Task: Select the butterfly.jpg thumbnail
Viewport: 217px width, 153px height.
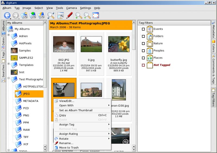Action: (x=119, y=44)
